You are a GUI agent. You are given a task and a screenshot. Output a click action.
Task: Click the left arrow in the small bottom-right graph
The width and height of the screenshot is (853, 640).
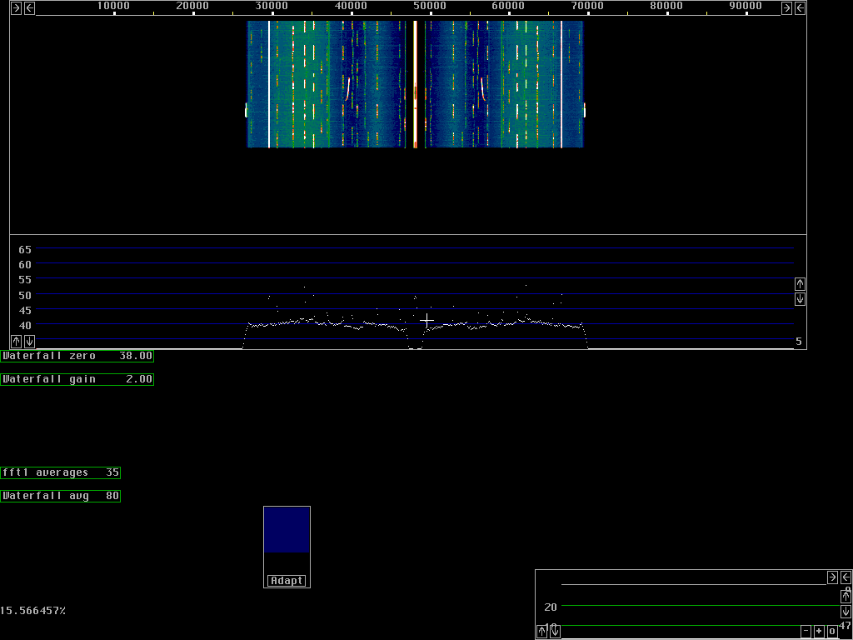[846, 577]
